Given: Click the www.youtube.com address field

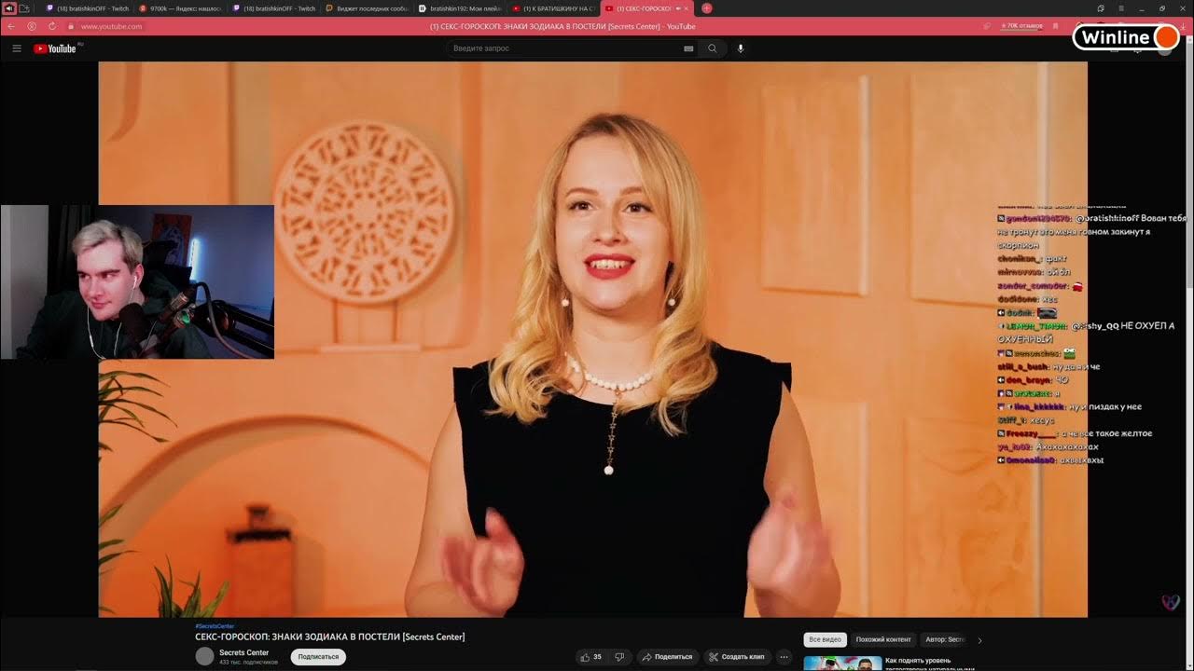Looking at the screenshot, I should click(112, 26).
